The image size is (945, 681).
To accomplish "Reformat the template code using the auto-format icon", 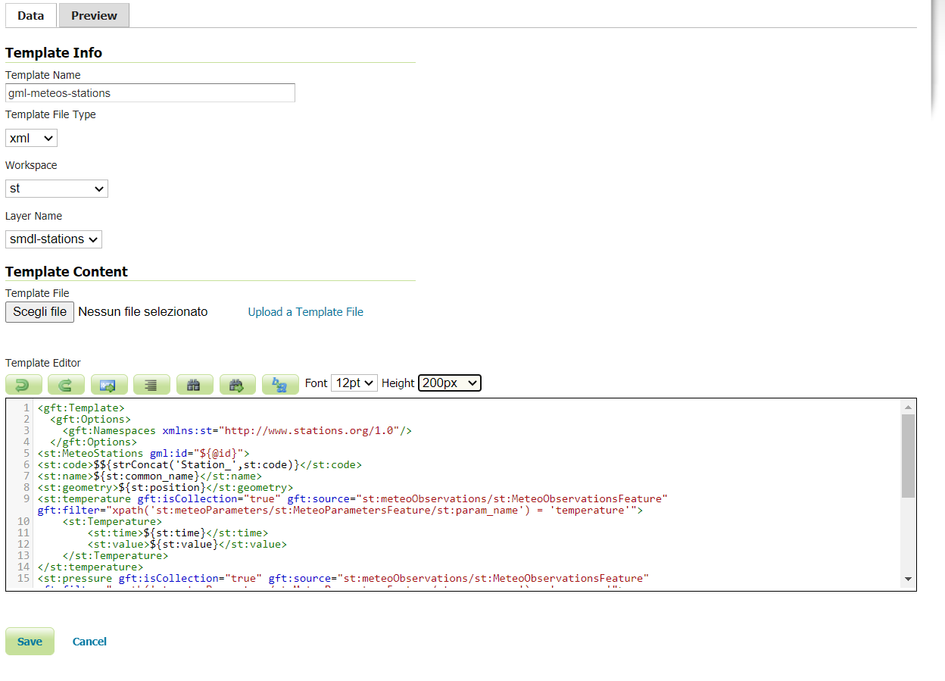I will (151, 384).
